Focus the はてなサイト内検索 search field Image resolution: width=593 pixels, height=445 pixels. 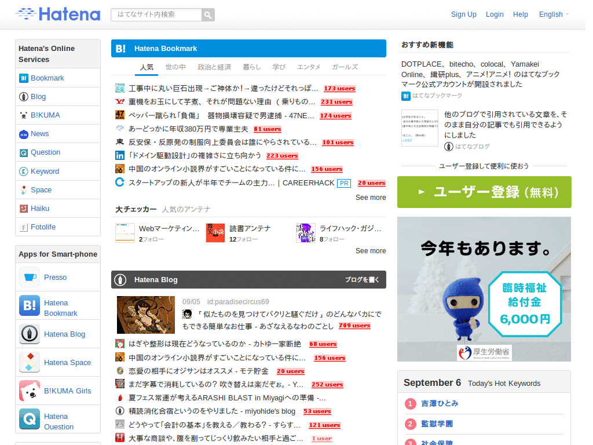[x=156, y=14]
